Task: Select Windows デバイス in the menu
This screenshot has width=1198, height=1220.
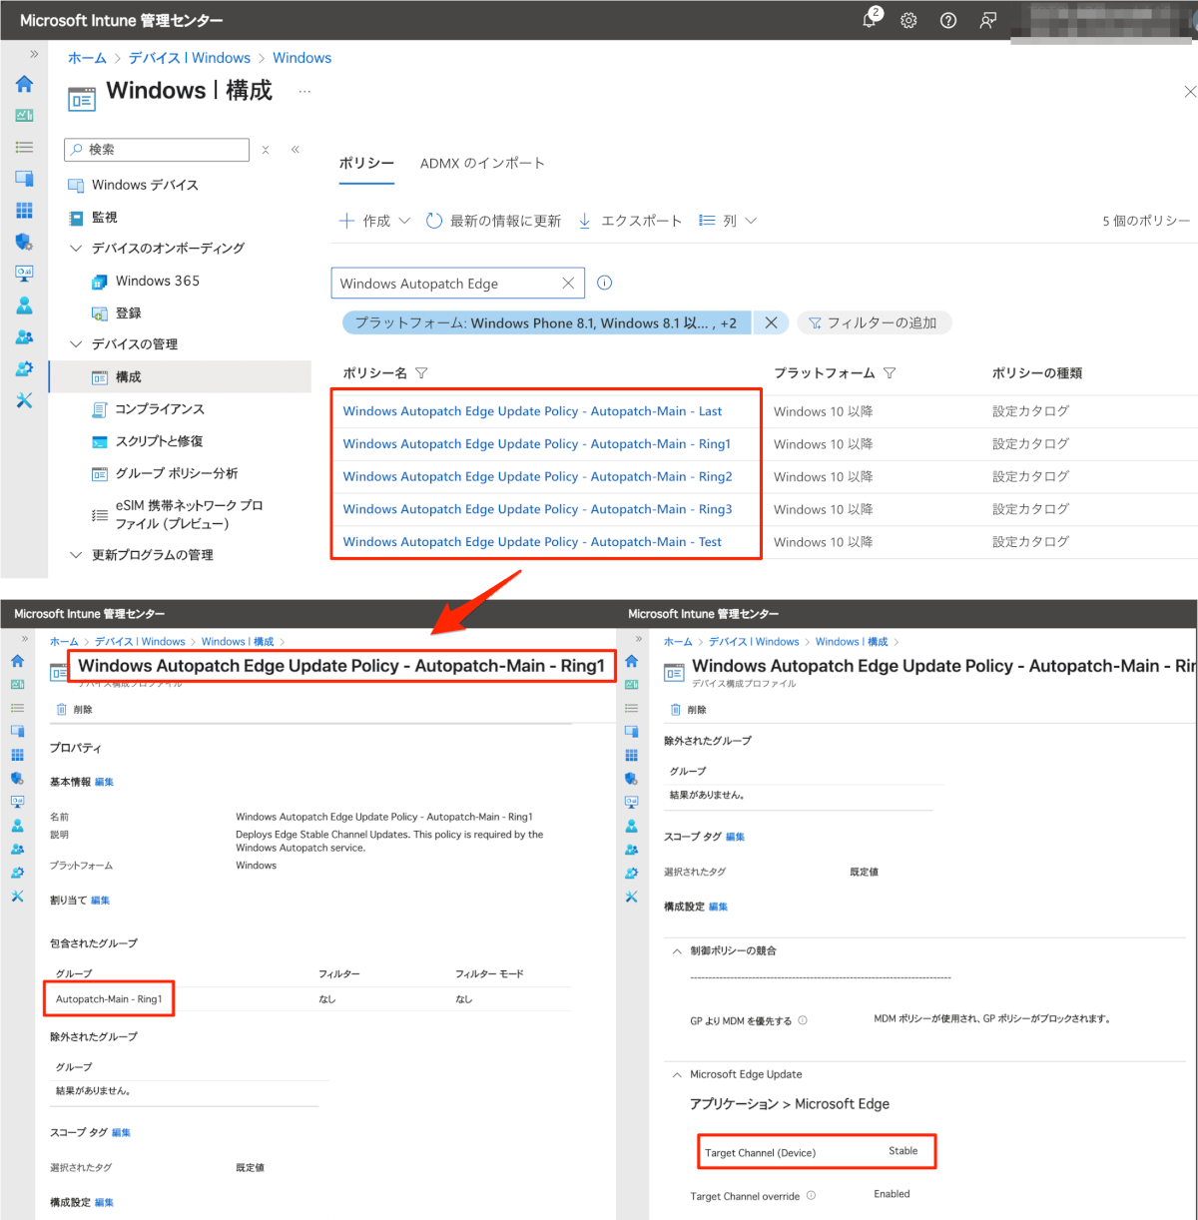Action: pyautogui.click(x=145, y=185)
